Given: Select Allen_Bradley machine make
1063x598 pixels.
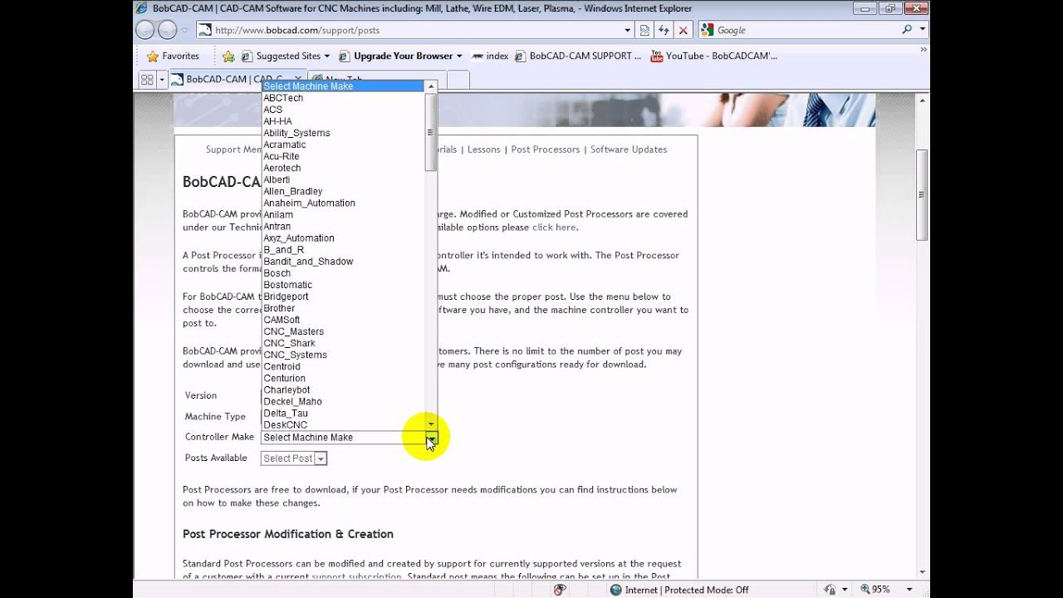Looking at the screenshot, I should tap(342, 191).
